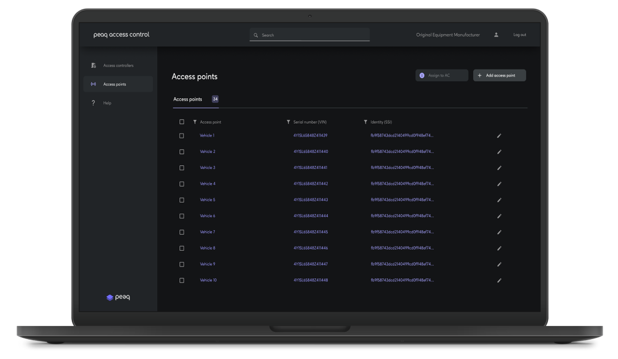Screen dimensions: 618x359
Task: Edit Vehicle 3 with pencil icon
Action: [x=499, y=168]
